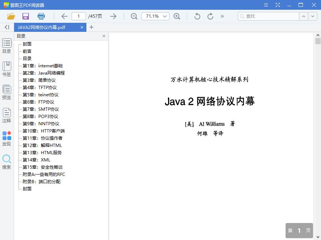
Task: Open the 书签 bookmarks sidebar panel
Action: click(7, 69)
